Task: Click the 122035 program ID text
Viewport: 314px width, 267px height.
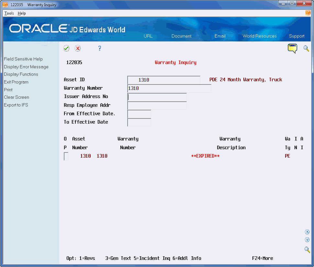Action: point(74,62)
